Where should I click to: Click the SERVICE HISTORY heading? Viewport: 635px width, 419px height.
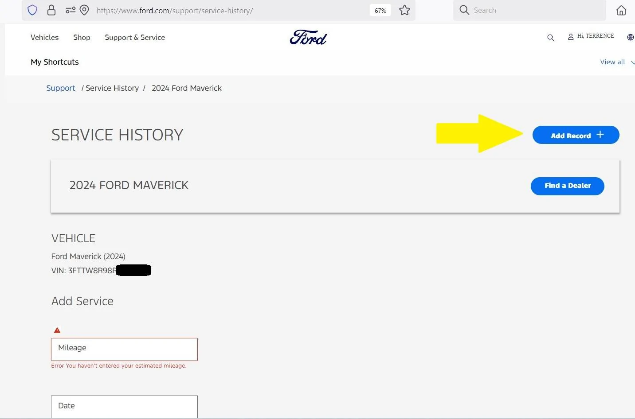click(x=117, y=135)
